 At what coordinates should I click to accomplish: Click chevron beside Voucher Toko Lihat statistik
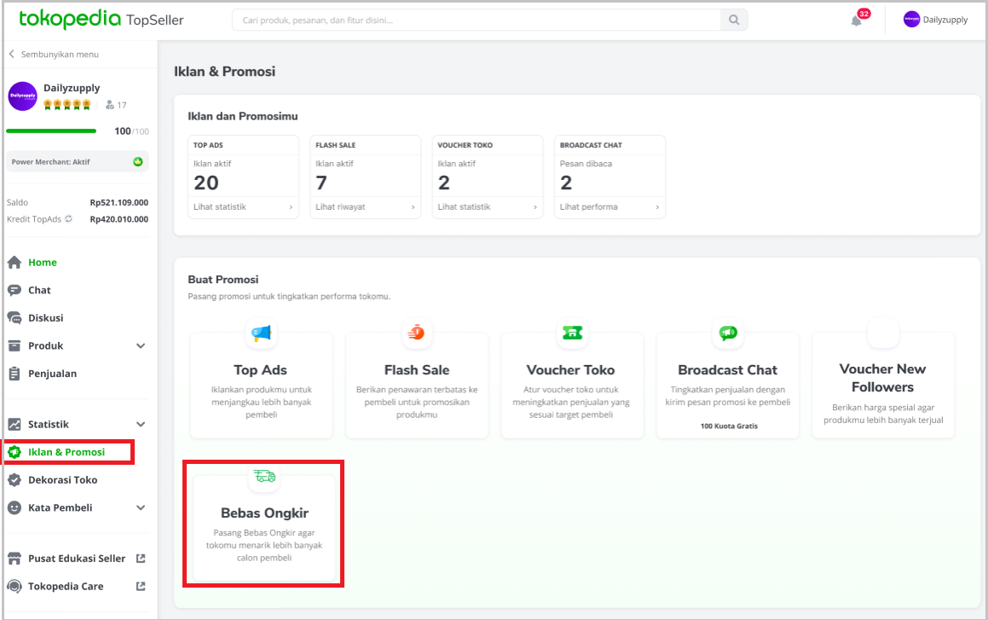tap(535, 207)
